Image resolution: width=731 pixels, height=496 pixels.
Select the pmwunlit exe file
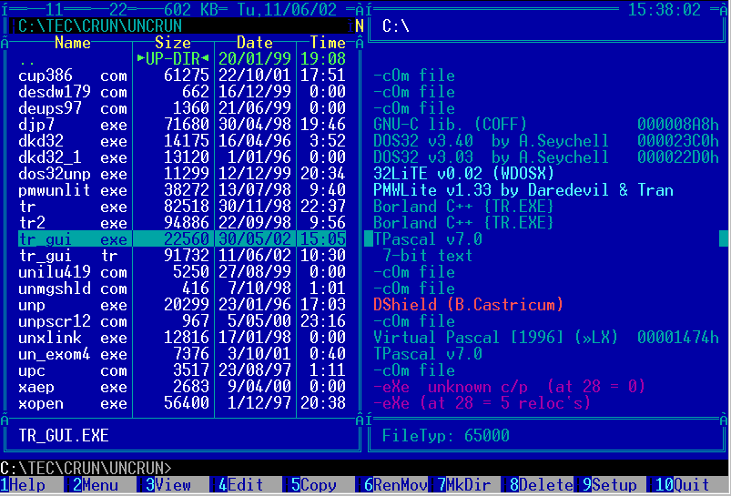tap(73, 190)
